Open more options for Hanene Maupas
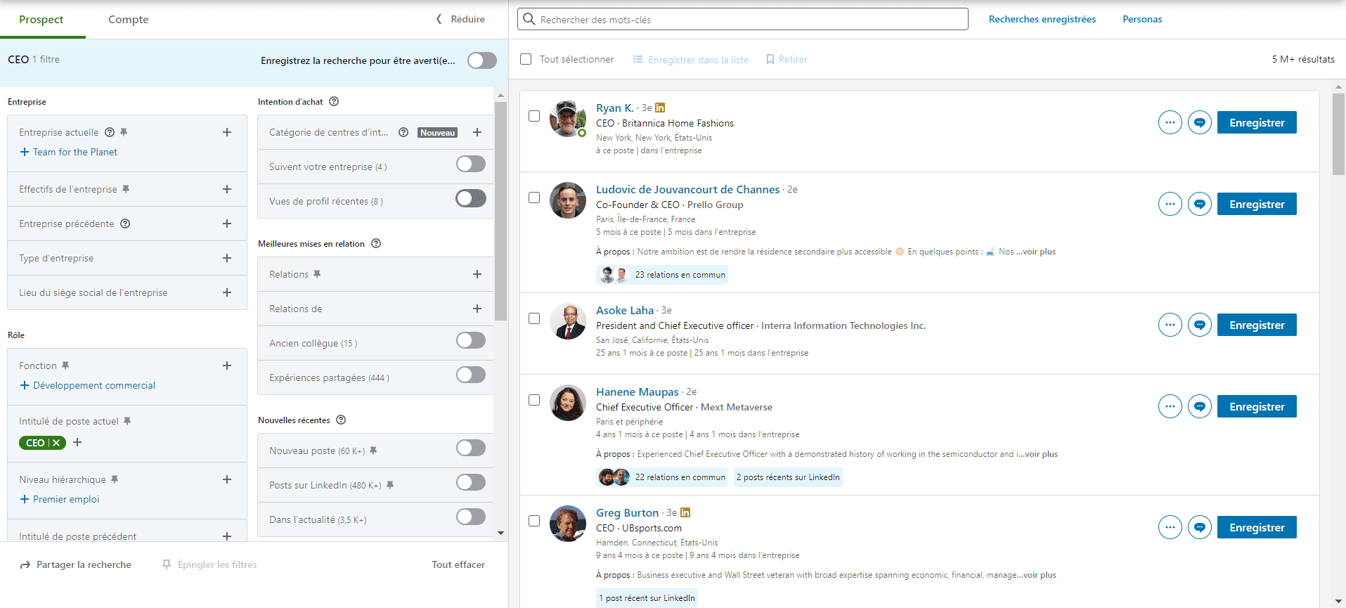 [x=1170, y=406]
